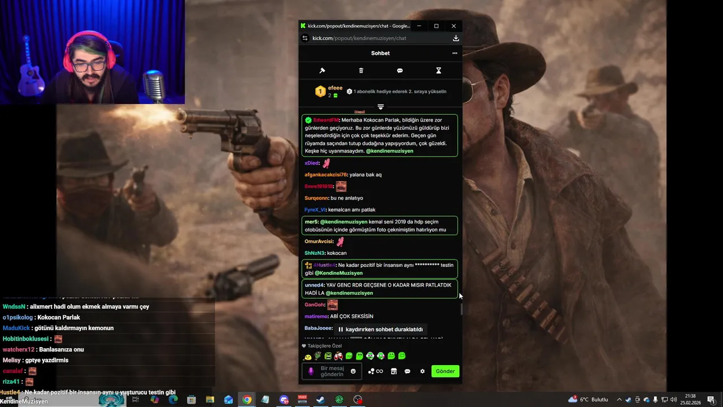Click the hourglass icon in chat toolbar
This screenshot has width=723, height=407.
438,71
